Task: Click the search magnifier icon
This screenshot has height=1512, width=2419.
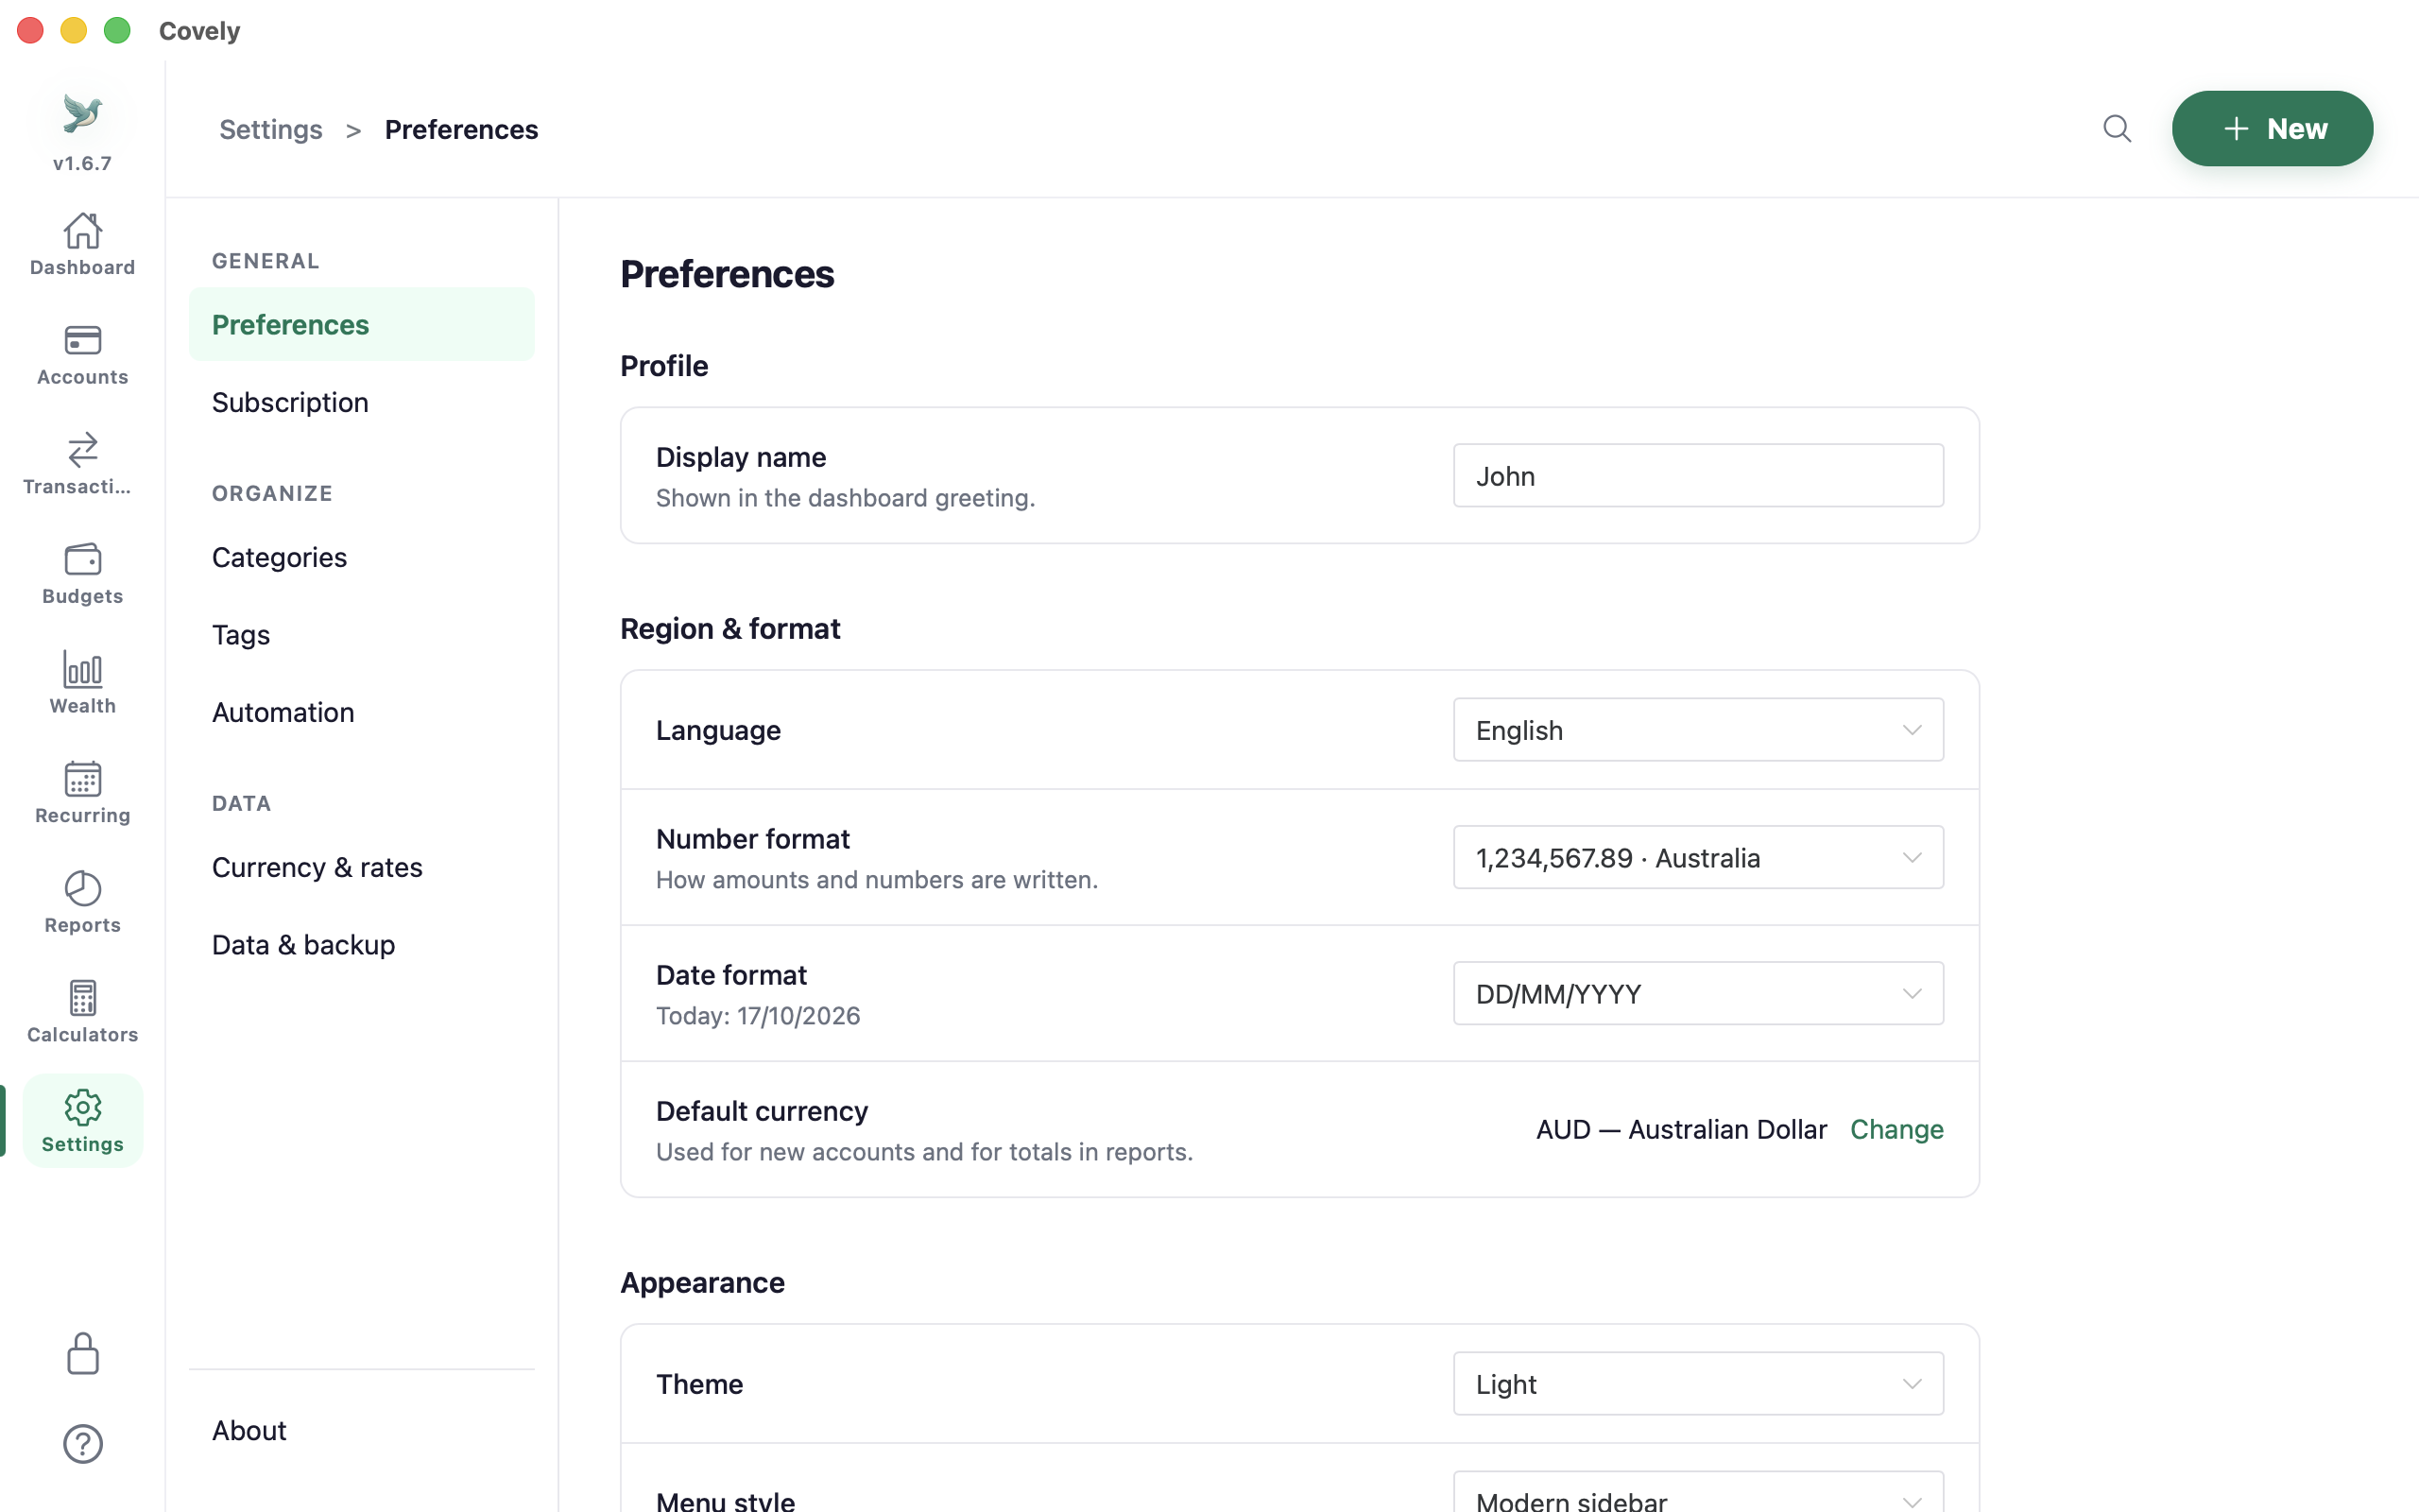Action: pyautogui.click(x=2116, y=129)
